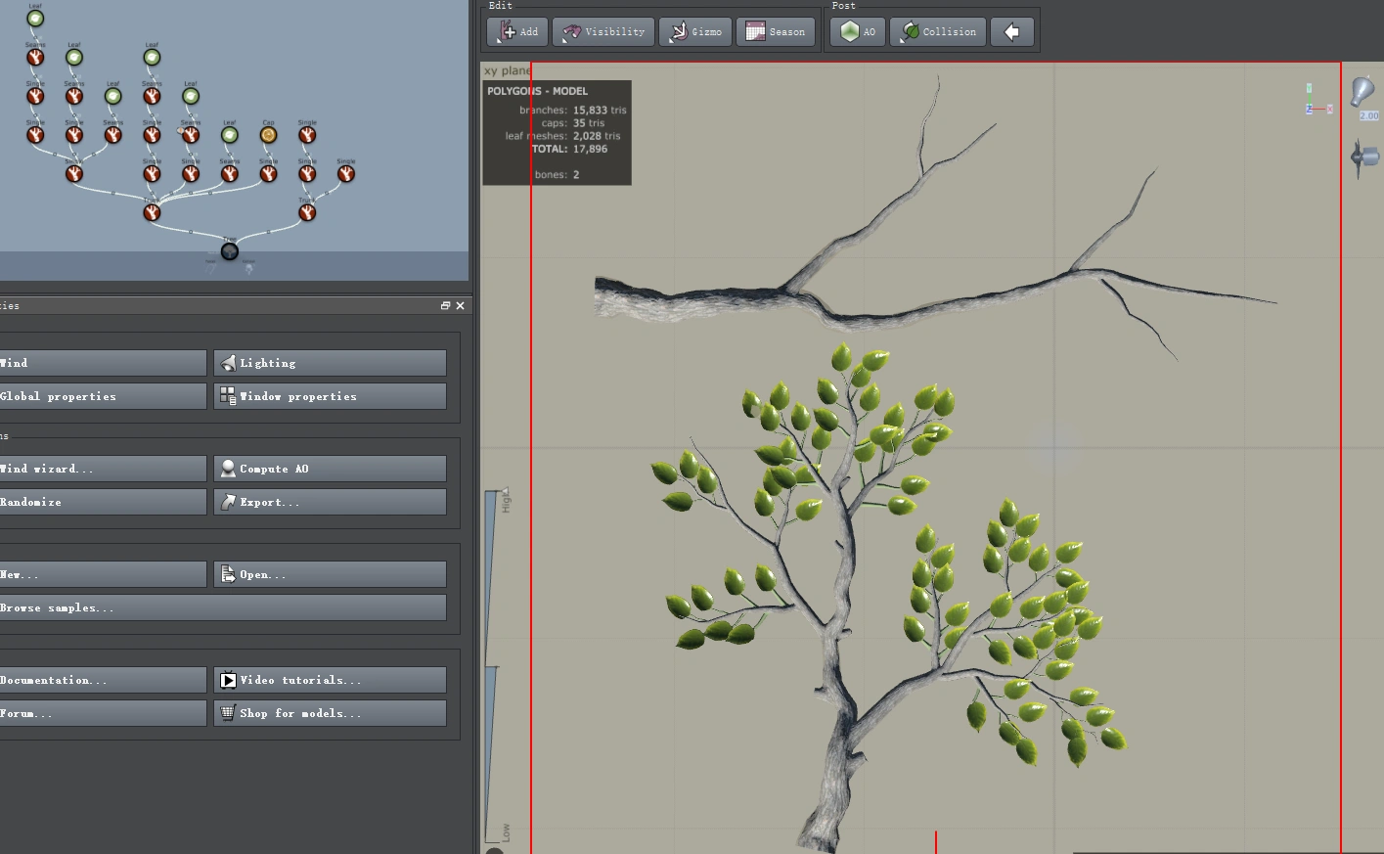The width and height of the screenshot is (1384, 854).
Task: Click the wind fan icon in viewport
Action: (x=1363, y=157)
